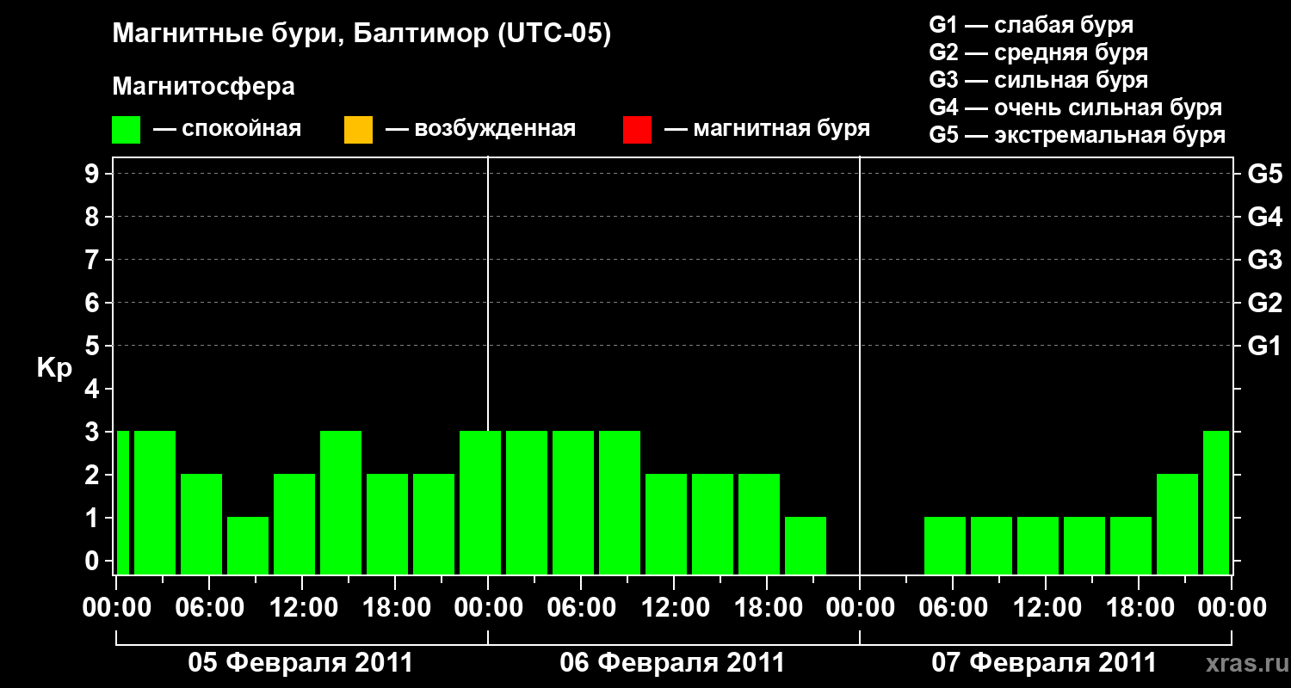Click the '07 Февраля 2011' date label

1044,663
